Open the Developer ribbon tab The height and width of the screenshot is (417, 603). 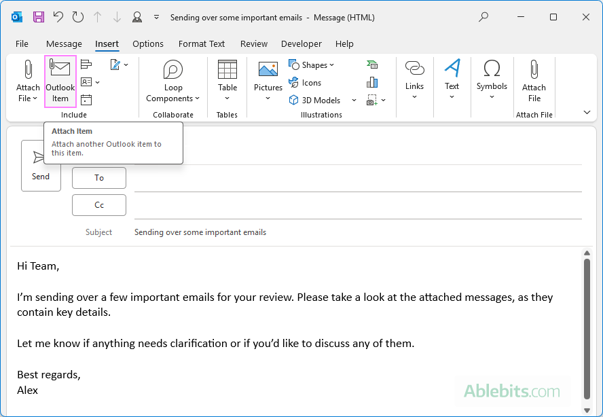(x=301, y=43)
